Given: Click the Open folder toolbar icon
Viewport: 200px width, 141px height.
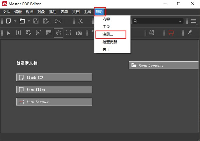Looking at the screenshot, I should (22, 21).
